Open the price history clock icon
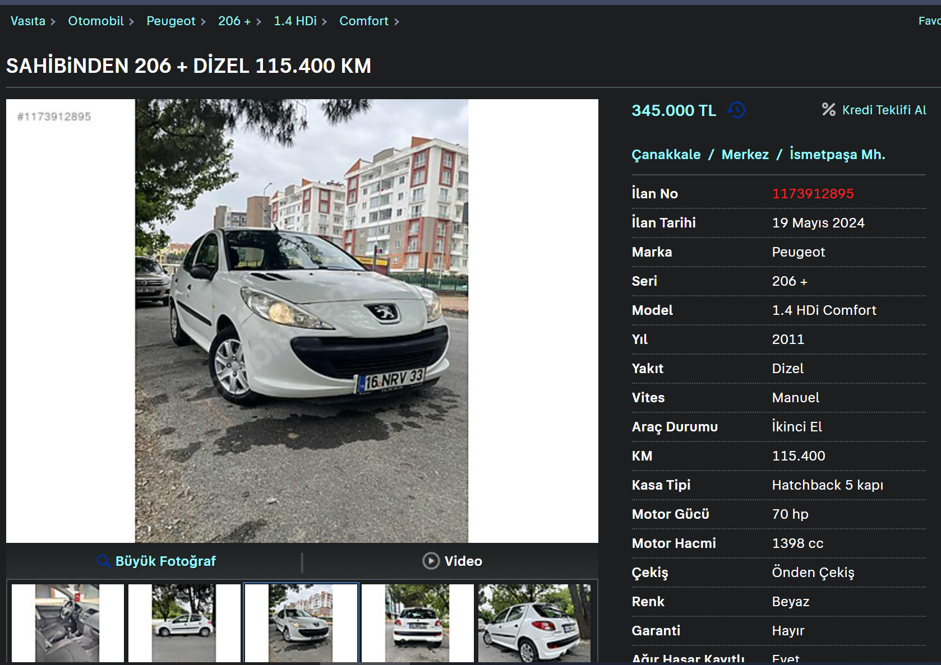The width and height of the screenshot is (941, 665). point(736,110)
